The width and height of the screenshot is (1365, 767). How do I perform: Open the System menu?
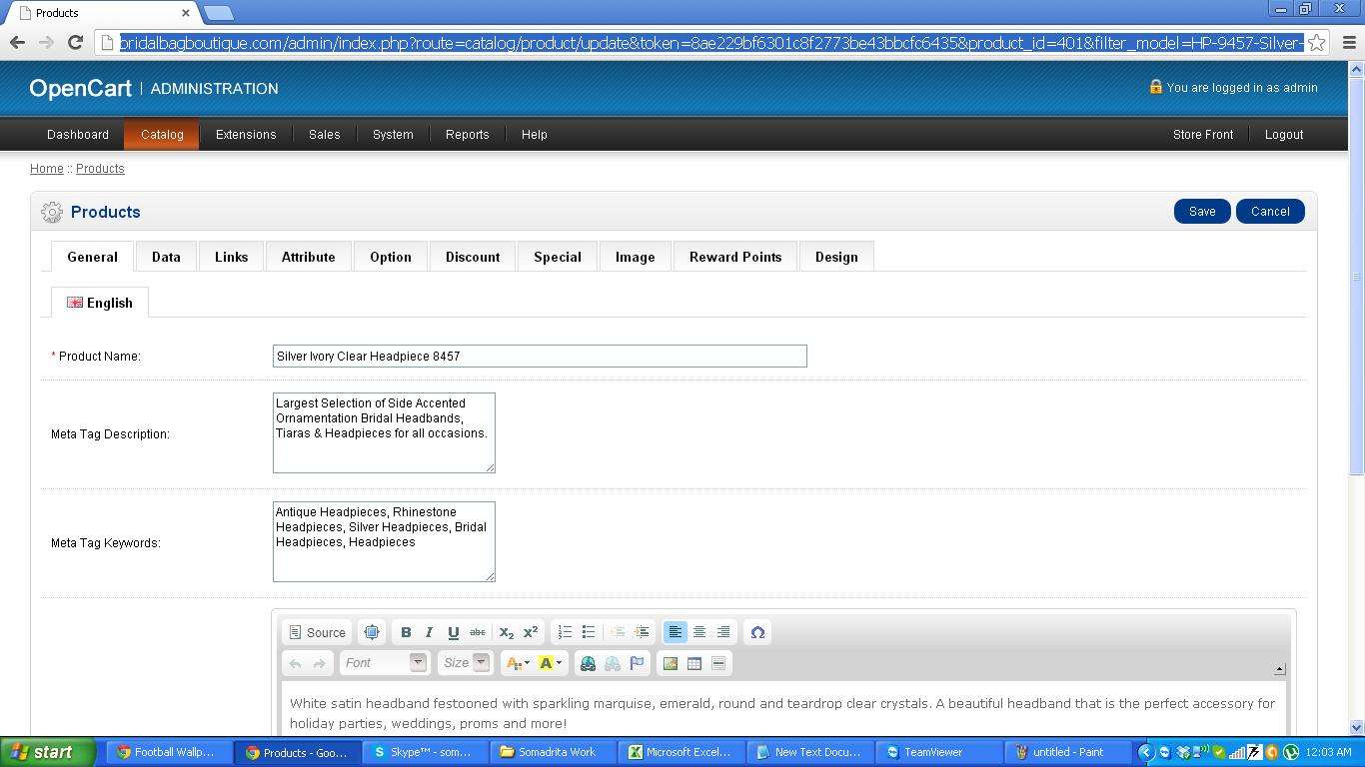393,134
